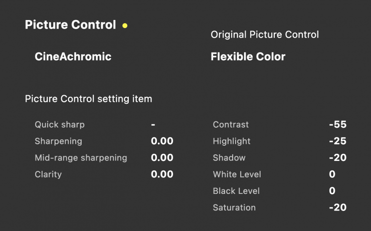
Task: Select the White Level value
Action: tap(332, 174)
